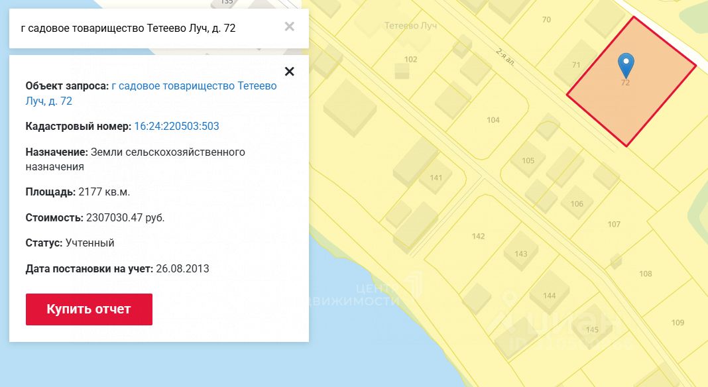Screen dimensions: 708x387
Task: Select plot 71 on the map
Action: tap(576, 64)
